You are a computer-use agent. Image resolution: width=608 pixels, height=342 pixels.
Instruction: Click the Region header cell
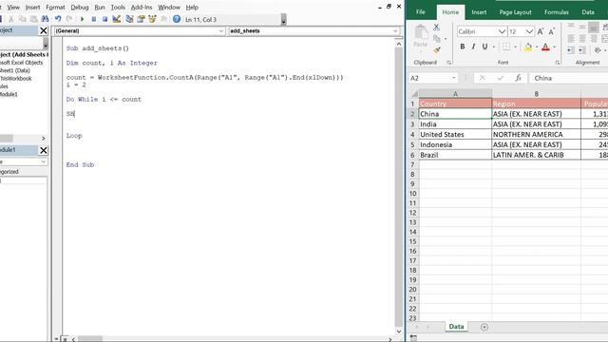click(536, 104)
